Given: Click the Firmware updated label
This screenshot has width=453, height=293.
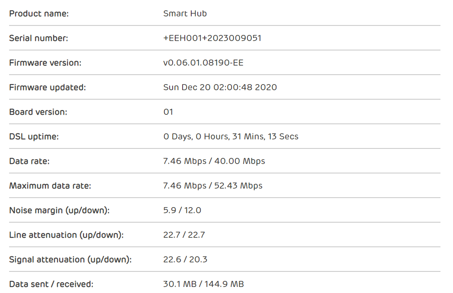Looking at the screenshot, I should point(48,88).
